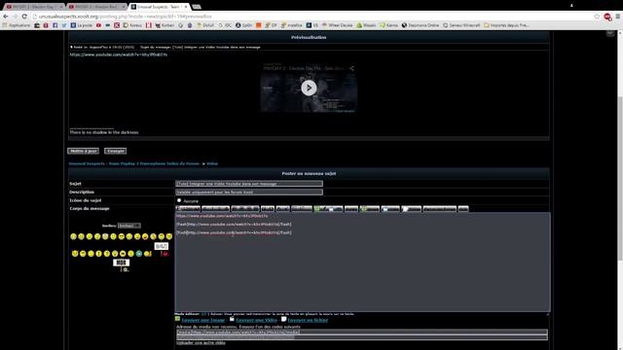Open the Twitter bookmark icon

click(x=64, y=25)
